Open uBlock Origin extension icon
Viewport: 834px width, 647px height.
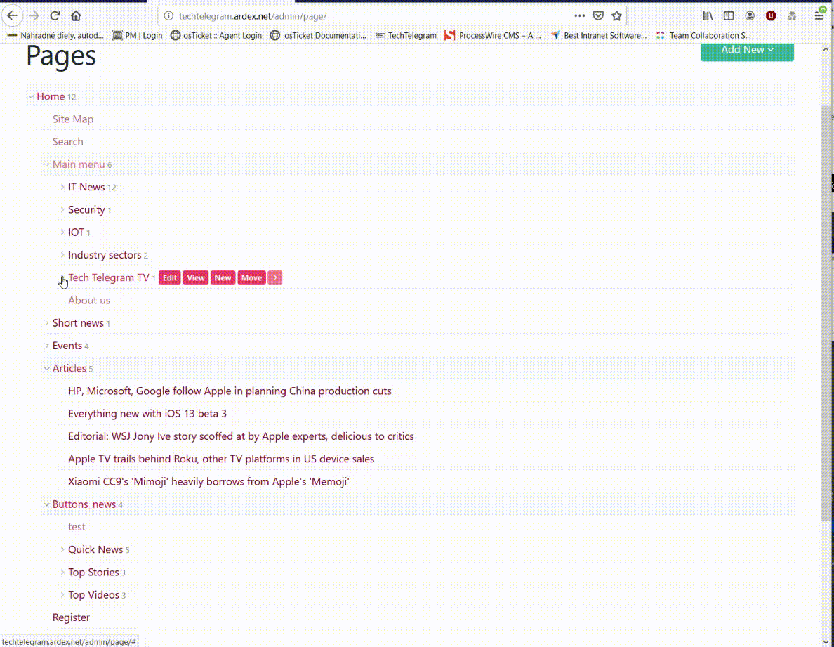click(771, 16)
